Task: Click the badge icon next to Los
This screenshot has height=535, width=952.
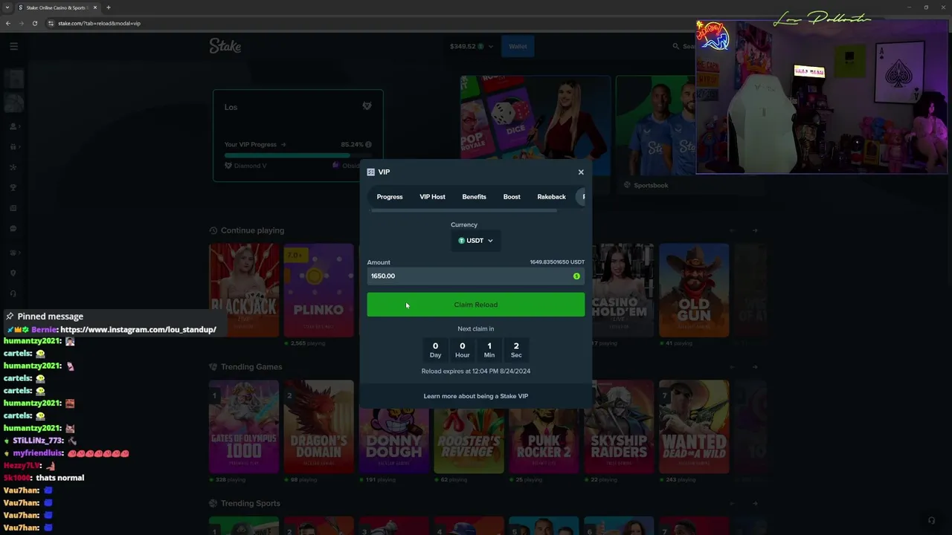Action: (367, 106)
